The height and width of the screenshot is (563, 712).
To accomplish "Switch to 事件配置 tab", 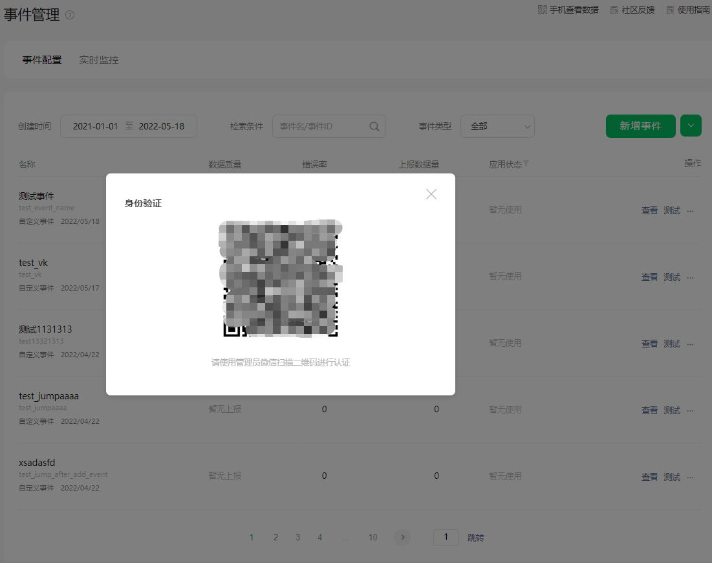I will click(42, 60).
